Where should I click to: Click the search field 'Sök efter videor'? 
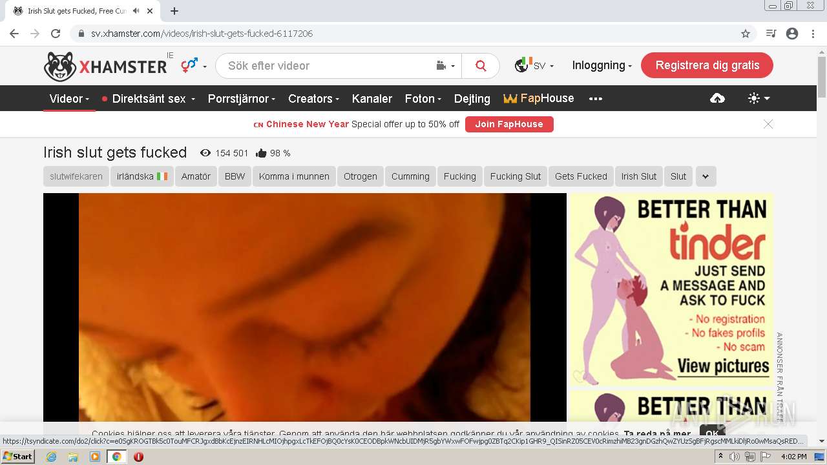tap(326, 66)
